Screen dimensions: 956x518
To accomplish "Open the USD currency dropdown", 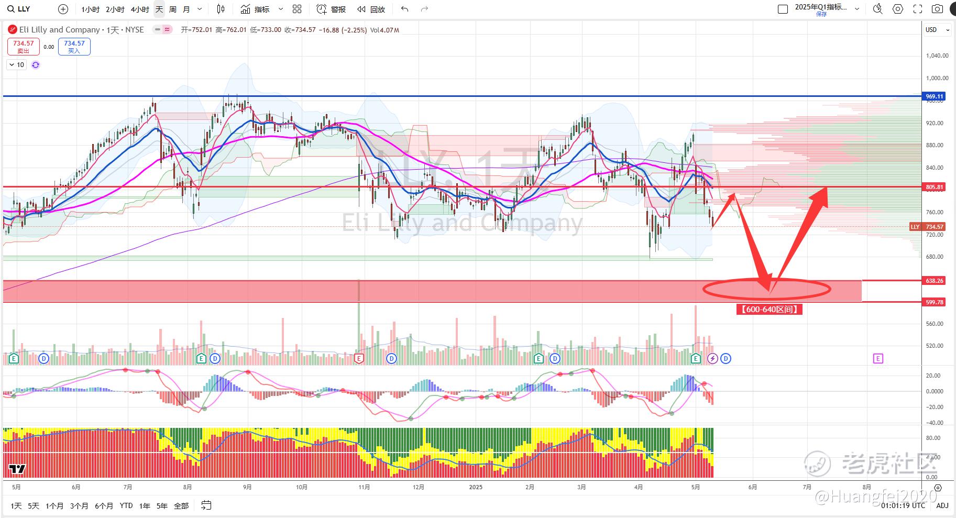I will coord(937,30).
